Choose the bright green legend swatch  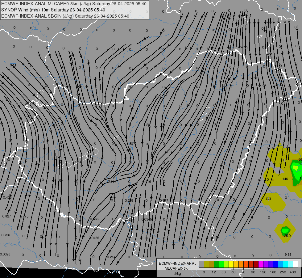221,264
